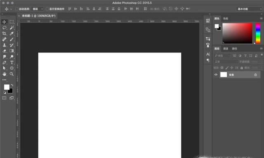Select the Zoom tool
264x158 pixels.
[x=12, y=74]
